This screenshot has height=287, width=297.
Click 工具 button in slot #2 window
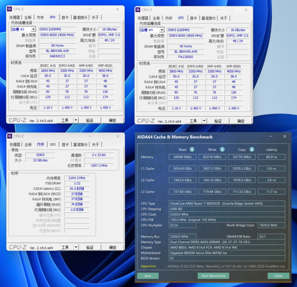(65, 120)
